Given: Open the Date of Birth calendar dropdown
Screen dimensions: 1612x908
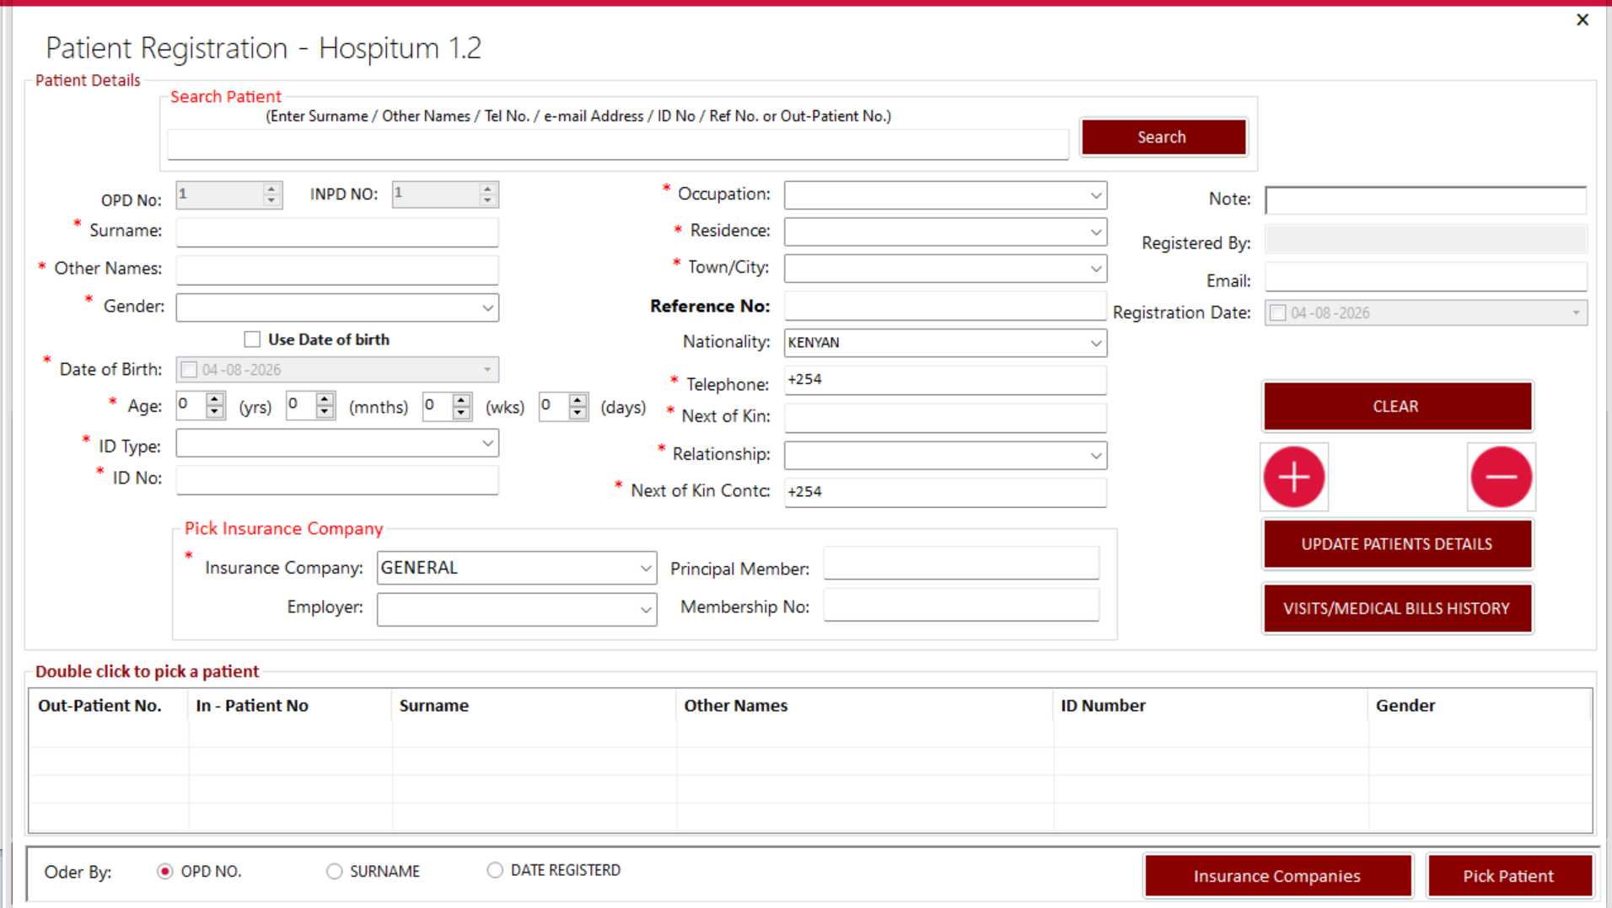Looking at the screenshot, I should pyautogui.click(x=486, y=370).
